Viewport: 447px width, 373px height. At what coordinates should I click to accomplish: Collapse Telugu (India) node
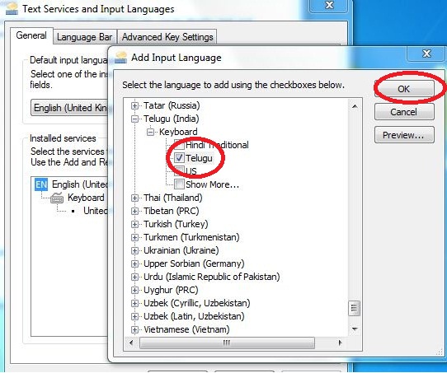(134, 119)
